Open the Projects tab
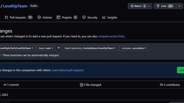The height and width of the screenshot is (103, 184). pyautogui.click(x=67, y=17)
